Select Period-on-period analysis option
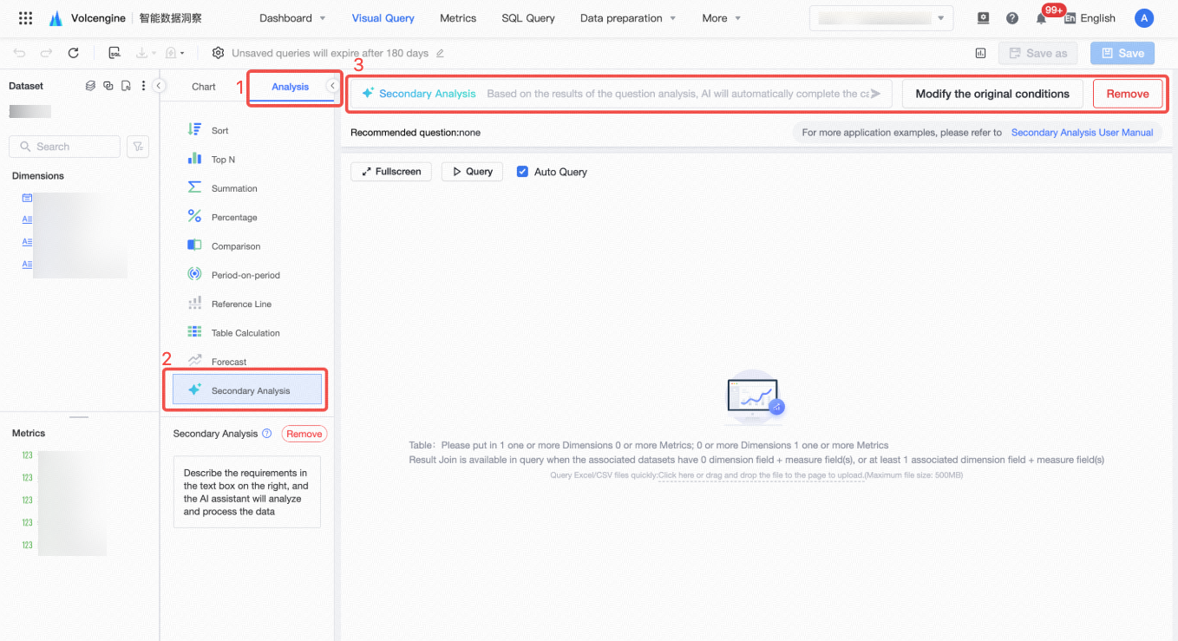Image resolution: width=1178 pixels, height=641 pixels. (247, 275)
